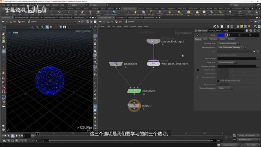261x147 pixels.
Task: Toggle the Guide checkbox
Action: (197, 35)
